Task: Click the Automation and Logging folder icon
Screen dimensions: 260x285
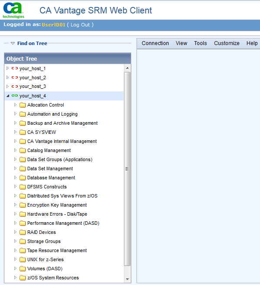Action: tap(23, 114)
